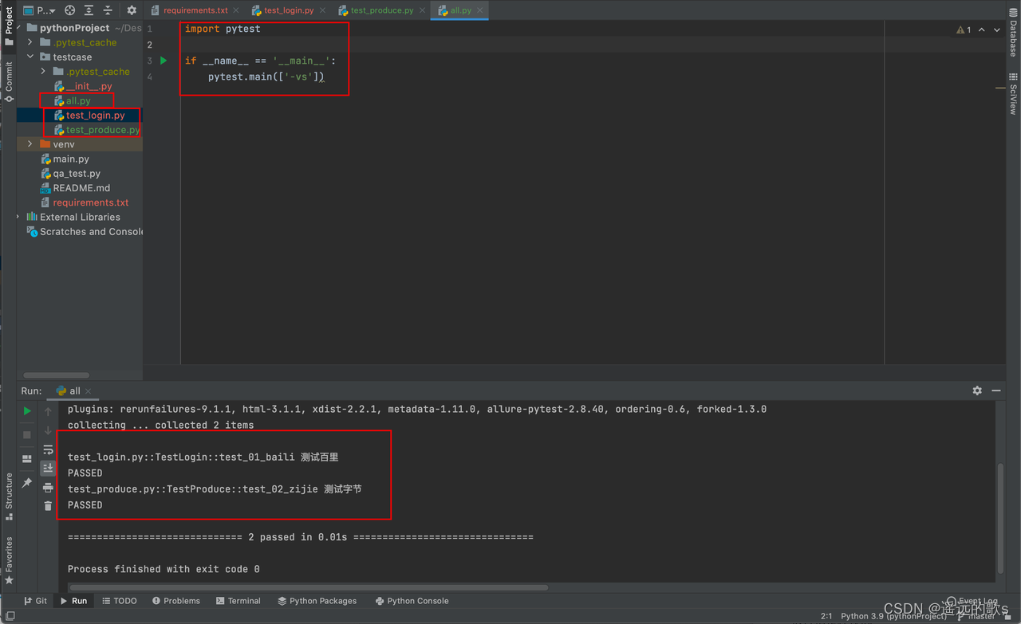Close the test_produce.py tab
This screenshot has width=1021, height=624.
422,10
